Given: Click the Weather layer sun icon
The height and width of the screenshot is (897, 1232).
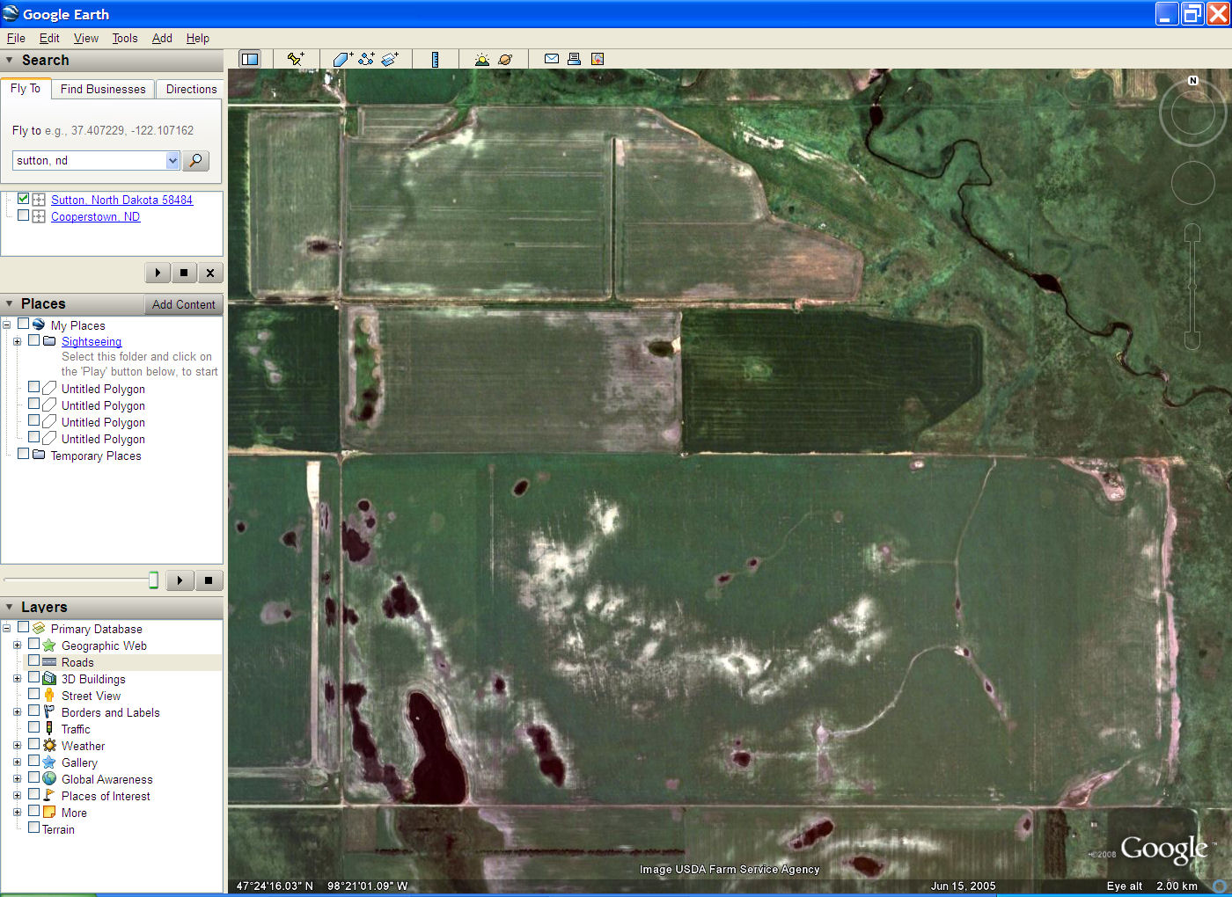Looking at the screenshot, I should [x=49, y=746].
